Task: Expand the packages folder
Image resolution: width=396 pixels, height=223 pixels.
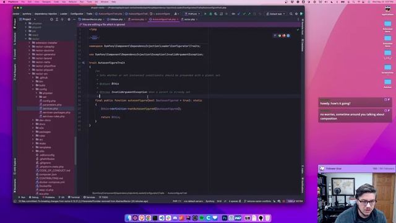Action: point(33,132)
